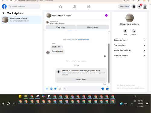151x113 pixels.
Task: Open File Explorer from the taskbar
Action: pos(26,96)
